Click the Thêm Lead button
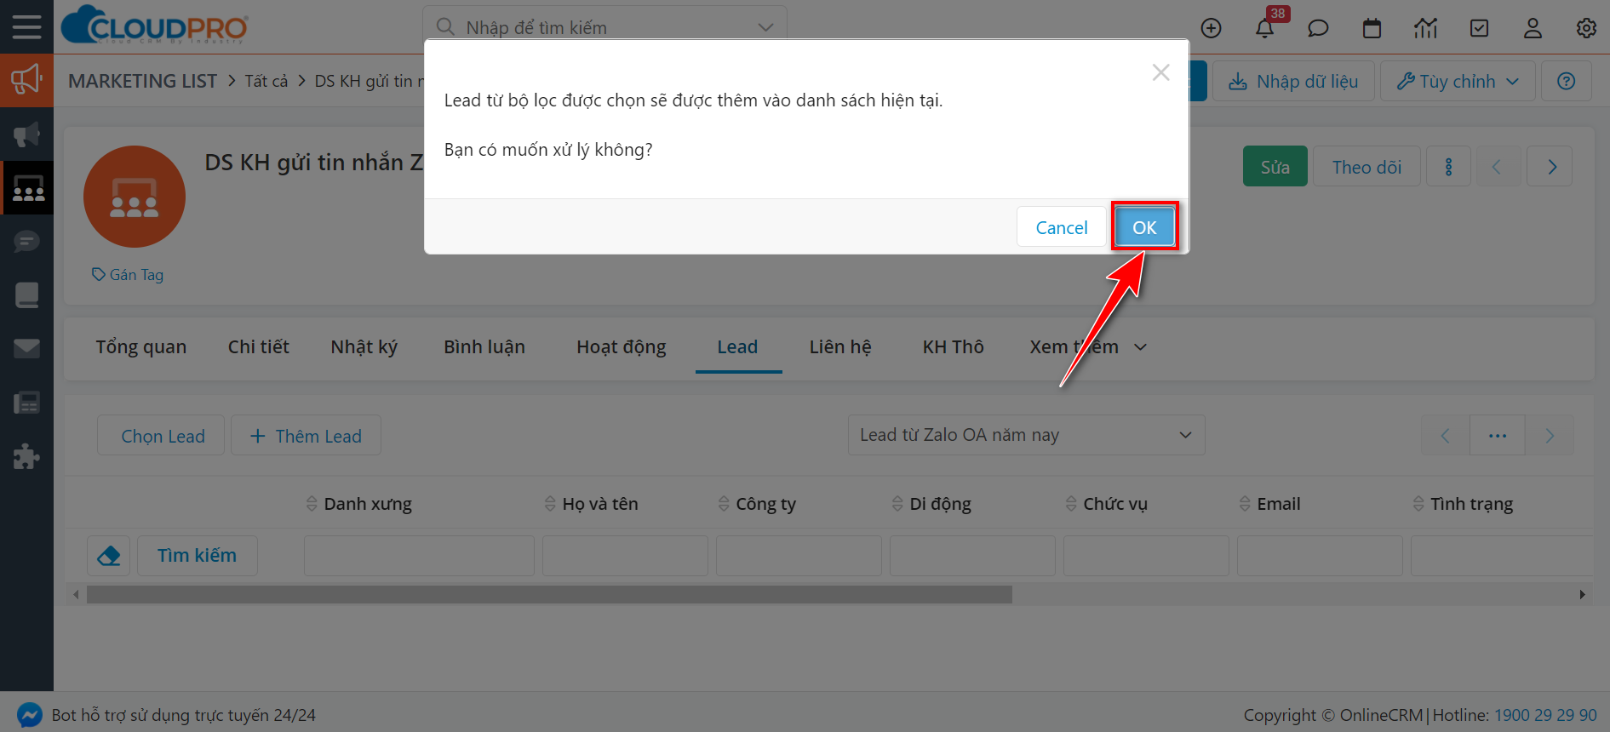The height and width of the screenshot is (732, 1610). 306,436
